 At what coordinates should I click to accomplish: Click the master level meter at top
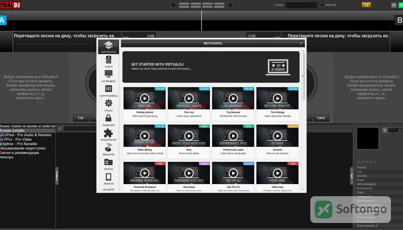(x=301, y=5)
